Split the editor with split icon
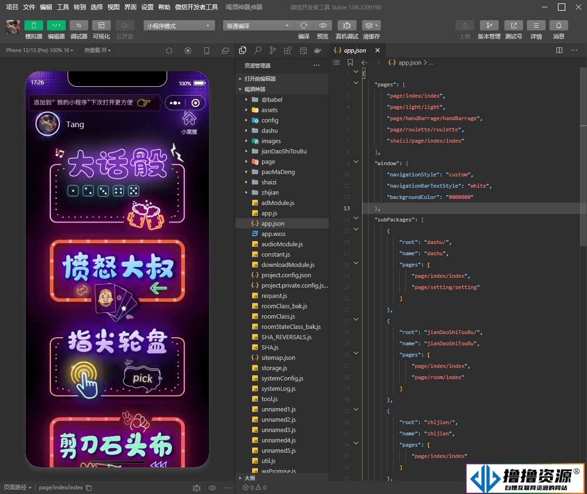 click(x=559, y=50)
